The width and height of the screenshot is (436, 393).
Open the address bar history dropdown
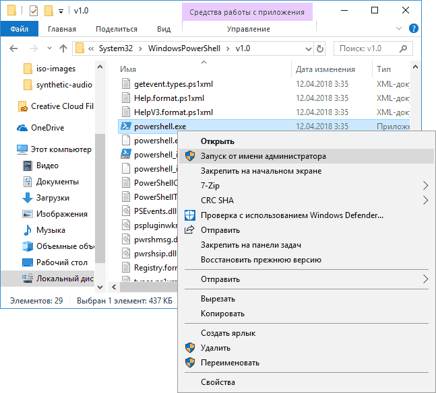(309, 49)
